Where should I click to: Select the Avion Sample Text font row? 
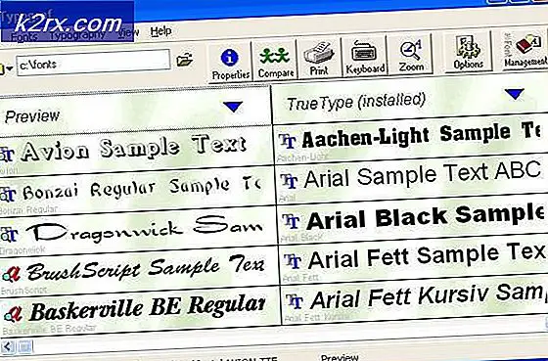135,150
